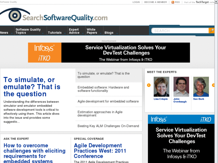Open 'Agile Development Practices West: 2011 Conference'

coord(100,151)
